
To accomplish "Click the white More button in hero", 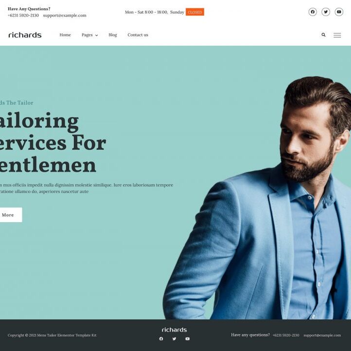I will [9, 215].
